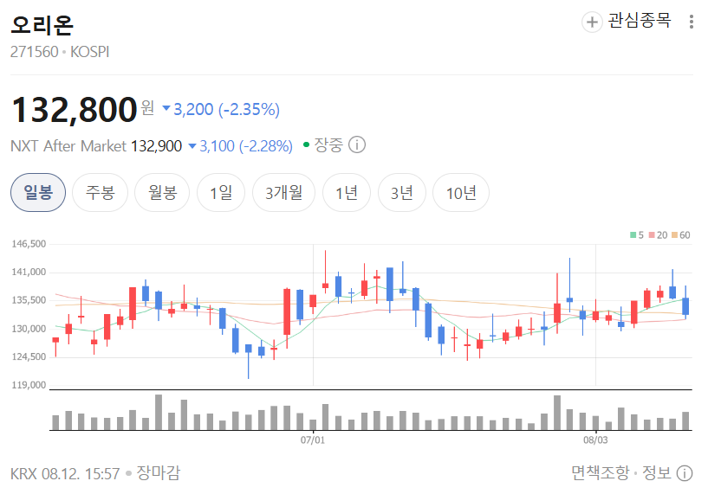
Task: Click the 08/03 date marker on chart
Action: pyautogui.click(x=595, y=439)
